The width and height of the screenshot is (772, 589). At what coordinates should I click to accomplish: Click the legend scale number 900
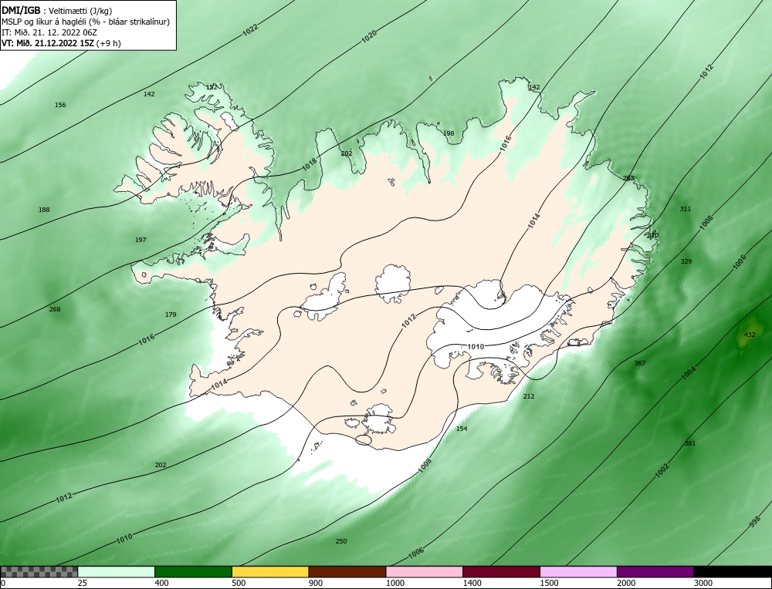pos(316,584)
